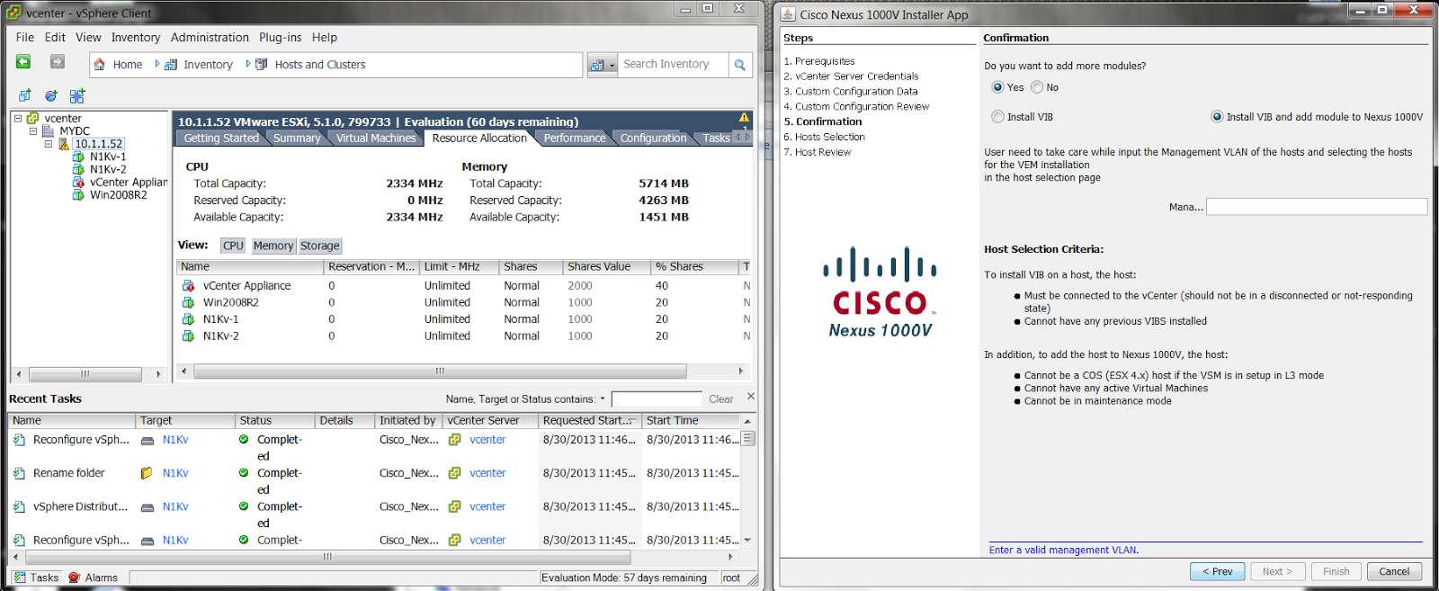Click the yellow warning icon in host header

[744, 118]
